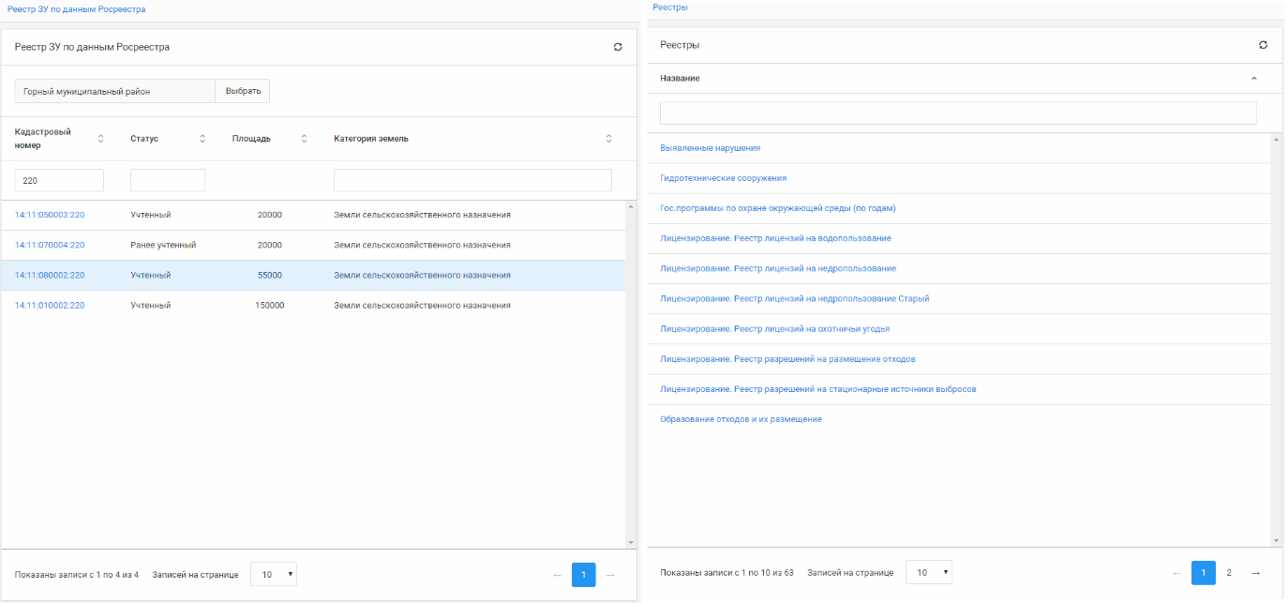The image size is (1288, 603).
Task: Open records per page dropdown in left panel
Action: point(274,575)
